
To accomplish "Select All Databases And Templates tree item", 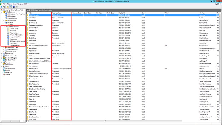I will pyautogui.click(x=16, y=14).
